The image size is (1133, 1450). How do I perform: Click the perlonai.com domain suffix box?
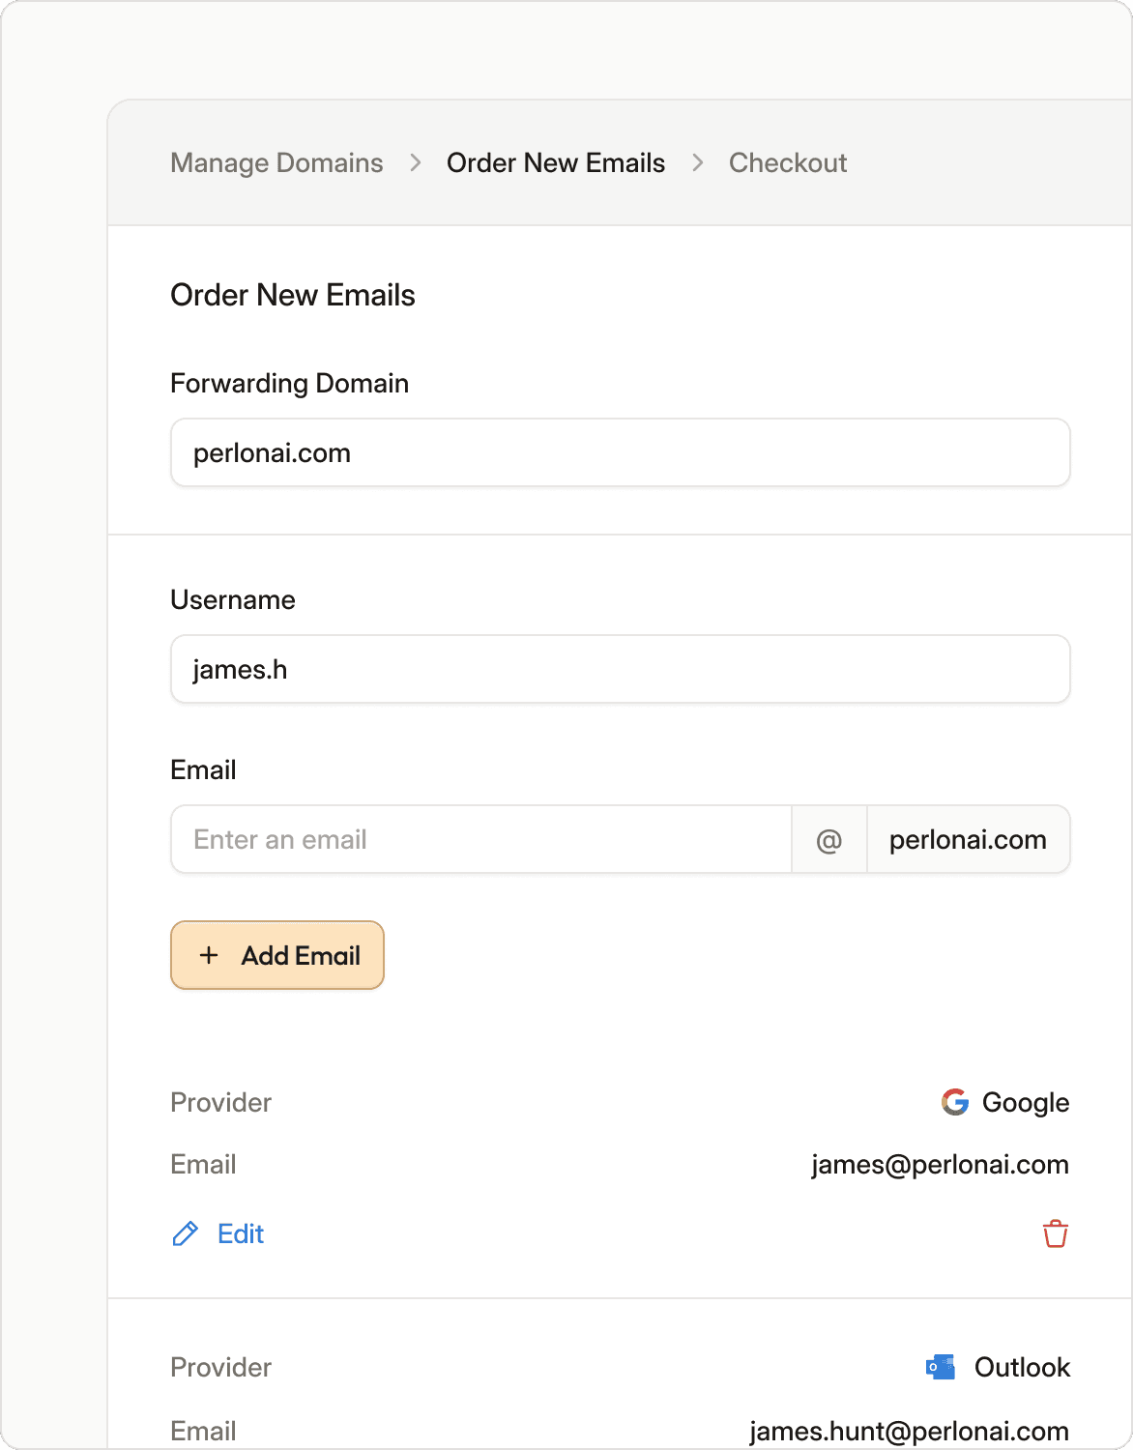coord(968,840)
